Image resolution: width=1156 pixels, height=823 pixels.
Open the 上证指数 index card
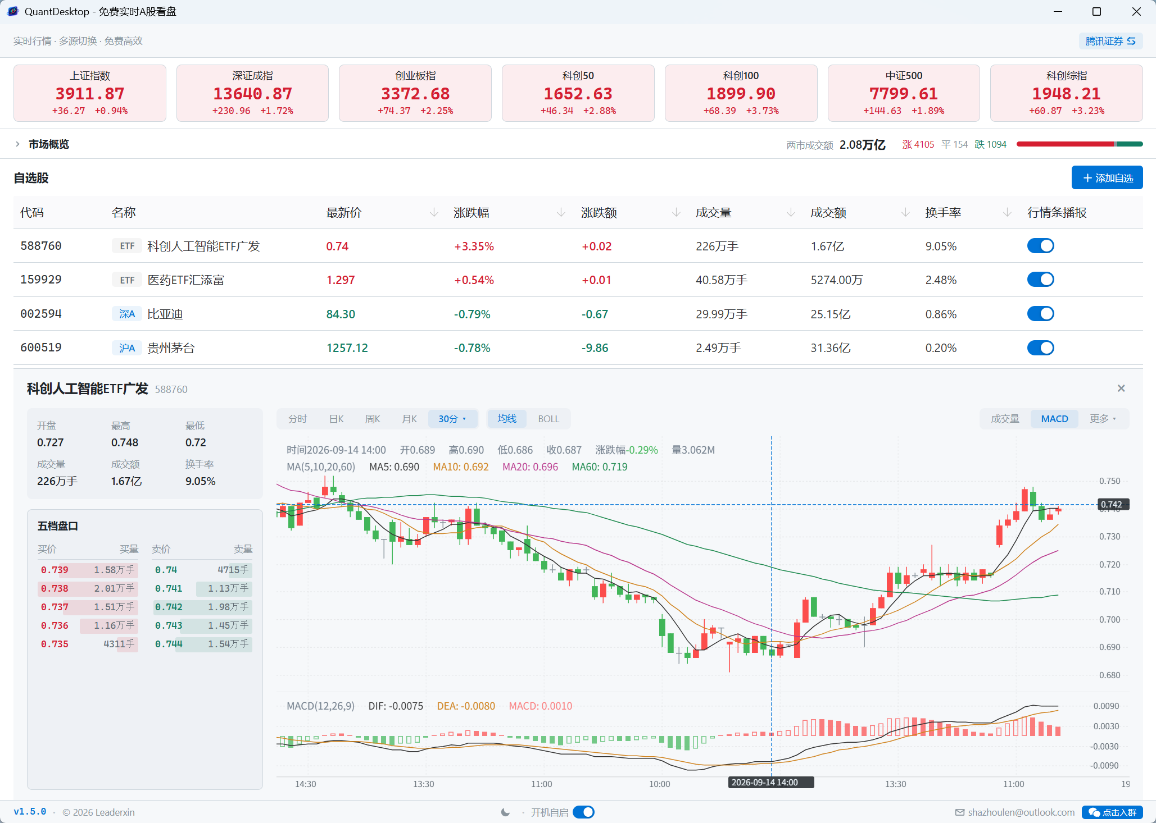(90, 93)
